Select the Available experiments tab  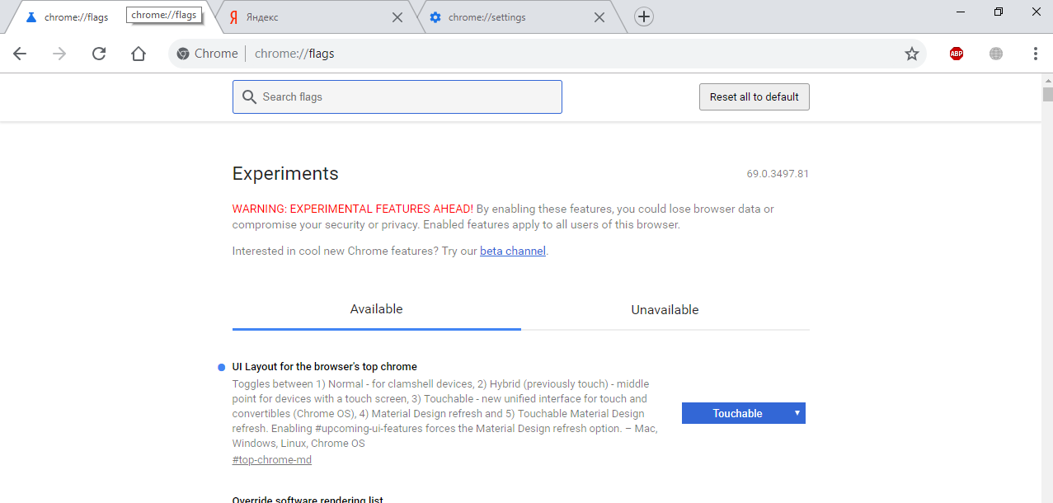[376, 309]
